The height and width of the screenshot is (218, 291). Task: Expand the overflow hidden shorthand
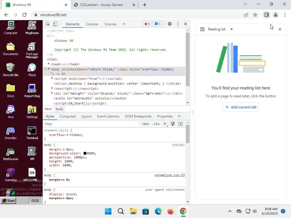tap(68, 135)
